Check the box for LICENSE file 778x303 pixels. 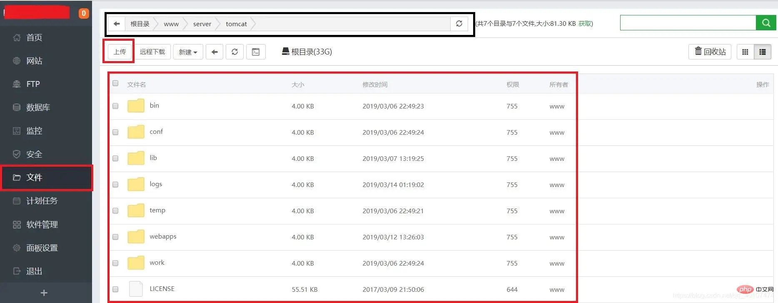coord(115,289)
